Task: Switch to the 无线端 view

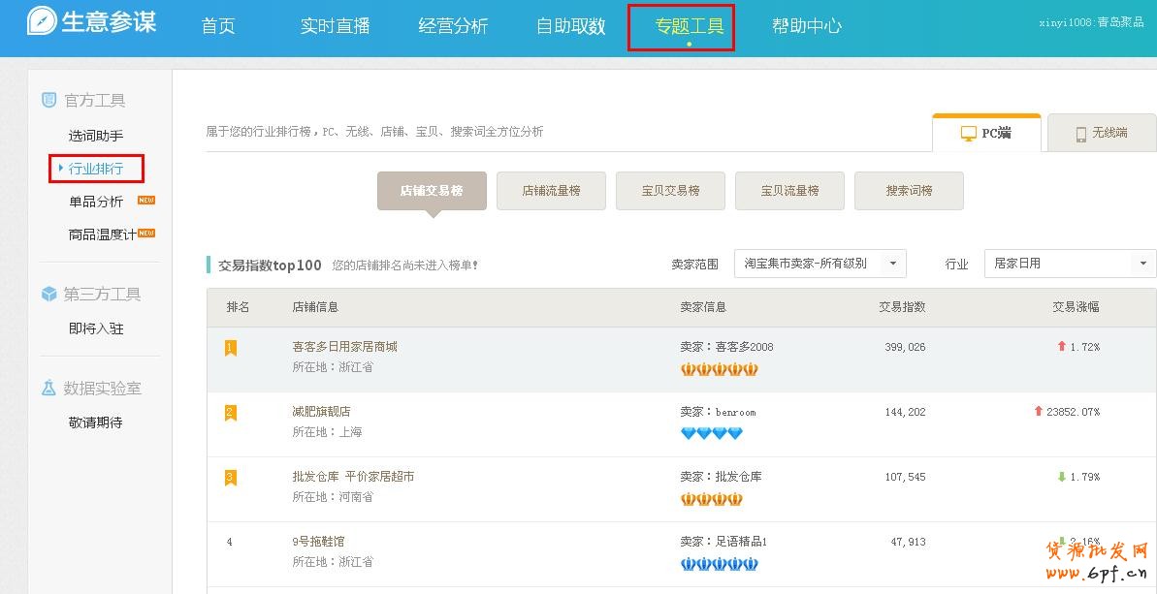Action: (x=1101, y=134)
